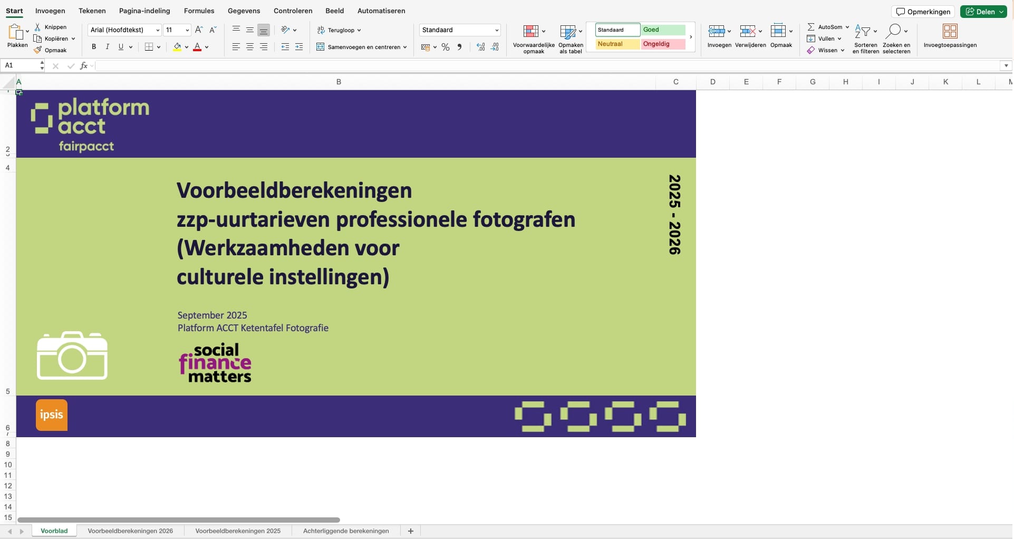This screenshot has width=1014, height=539.
Task: Open Voorwaardelijke opmaak icon
Action: 531,31
